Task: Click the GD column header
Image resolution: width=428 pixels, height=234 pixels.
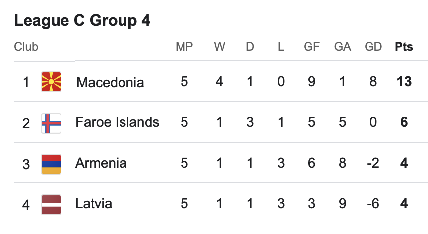Action: coord(373,47)
